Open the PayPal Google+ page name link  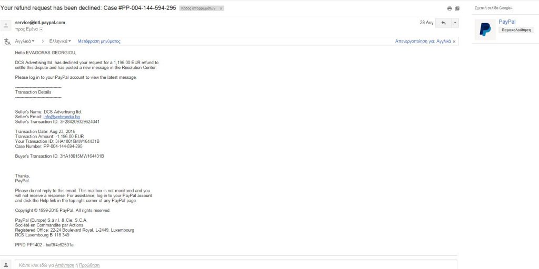click(x=507, y=22)
